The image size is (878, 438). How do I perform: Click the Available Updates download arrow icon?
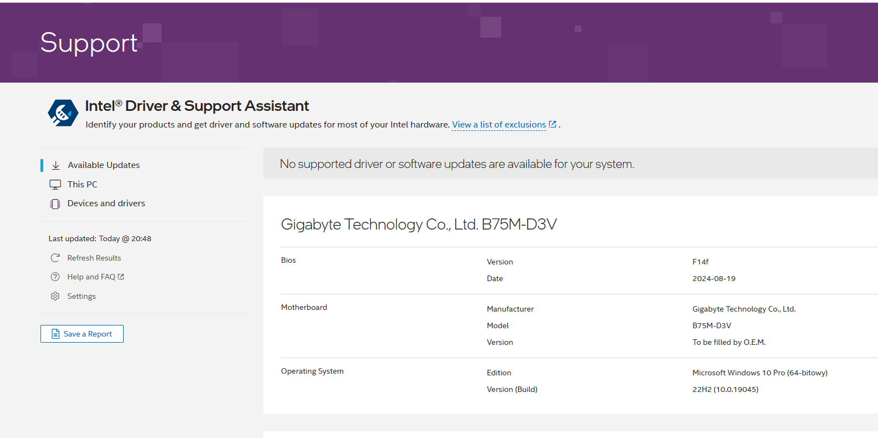click(55, 165)
